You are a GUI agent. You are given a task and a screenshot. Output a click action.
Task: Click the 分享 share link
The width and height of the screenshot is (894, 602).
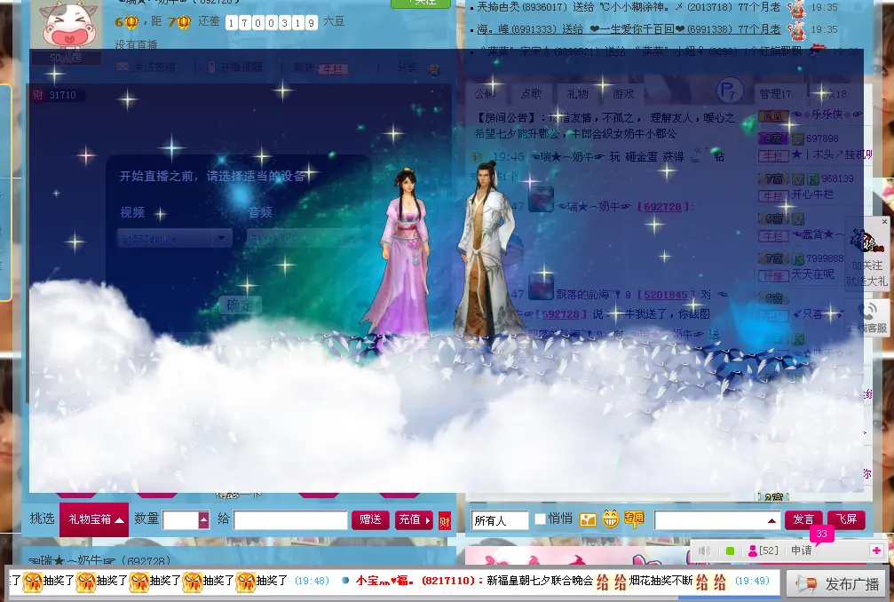click(x=407, y=67)
